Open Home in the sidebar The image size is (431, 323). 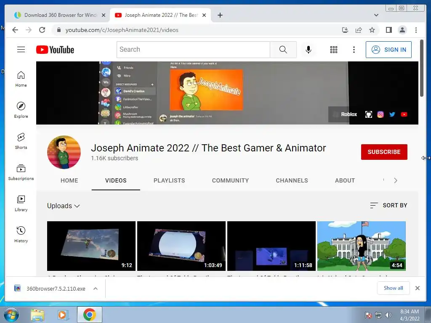[x=21, y=79]
